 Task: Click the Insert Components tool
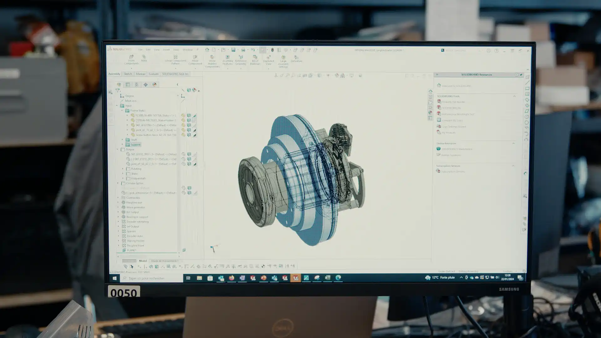tap(131, 60)
